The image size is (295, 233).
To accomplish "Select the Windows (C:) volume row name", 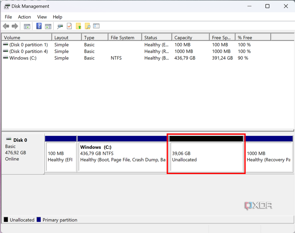I will (23, 58).
